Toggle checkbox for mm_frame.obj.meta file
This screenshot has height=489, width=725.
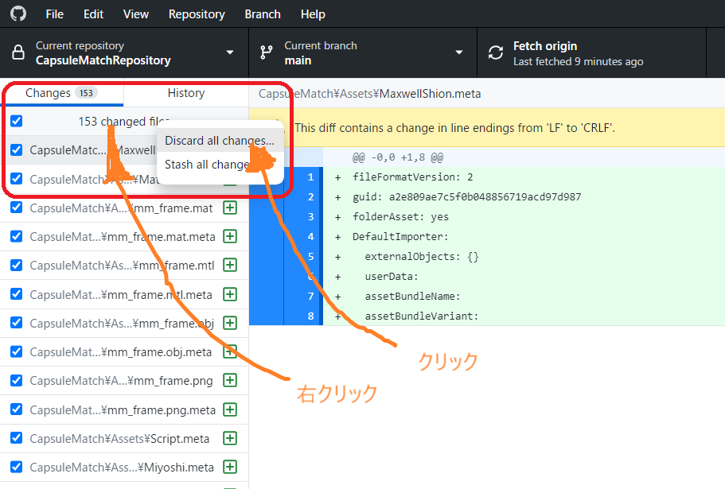(17, 352)
